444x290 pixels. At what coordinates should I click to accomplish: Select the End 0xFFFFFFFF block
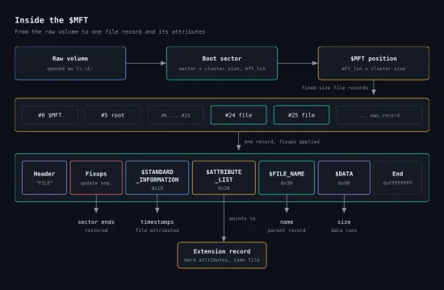(397, 178)
